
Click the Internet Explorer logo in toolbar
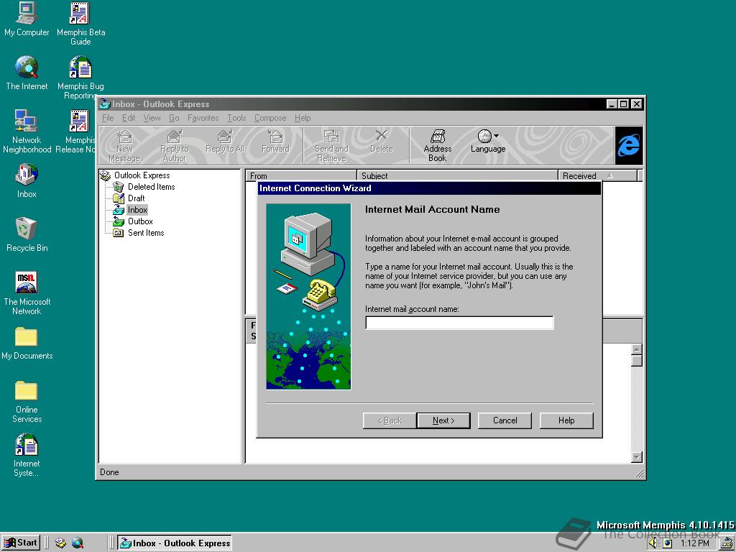[628, 145]
